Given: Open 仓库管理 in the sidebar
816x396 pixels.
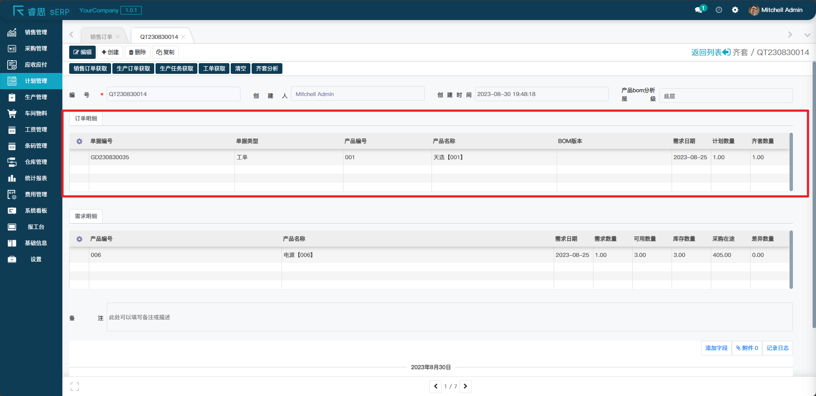Looking at the screenshot, I should (x=36, y=162).
